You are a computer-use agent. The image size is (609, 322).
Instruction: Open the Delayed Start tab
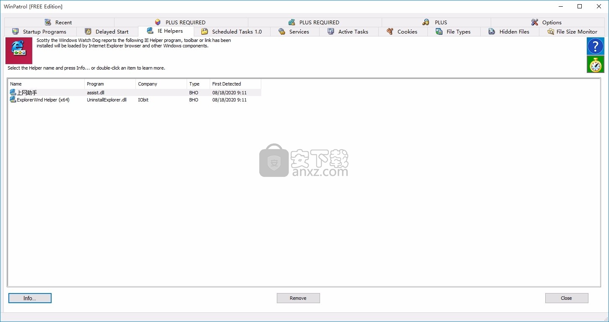[x=107, y=31]
